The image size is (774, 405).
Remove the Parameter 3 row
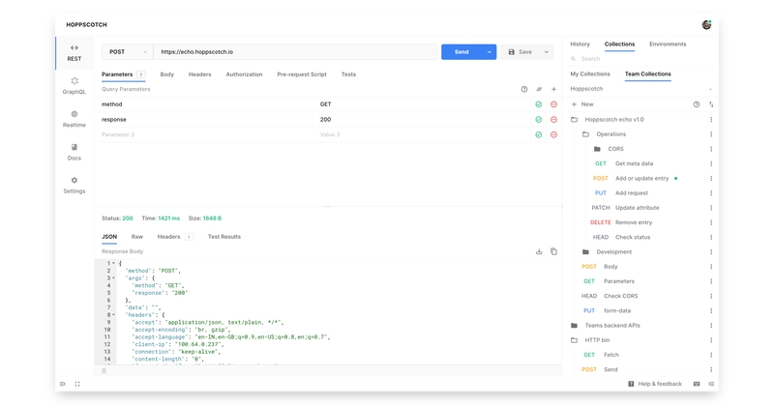(553, 134)
